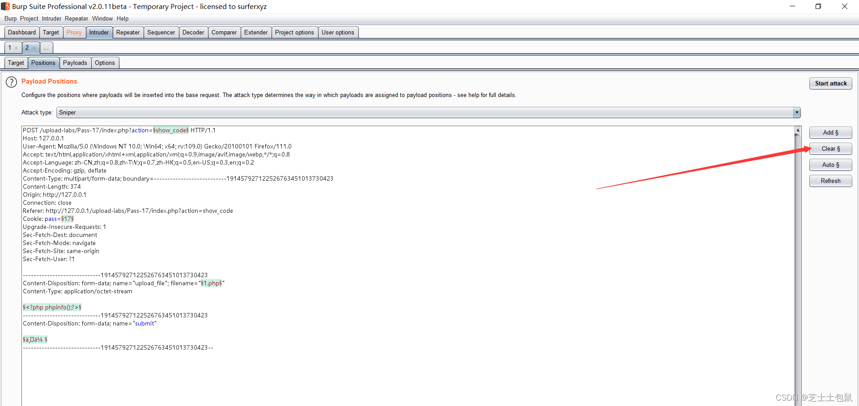Select the Positions sub-tab
This screenshot has height=406, width=859.
click(43, 63)
